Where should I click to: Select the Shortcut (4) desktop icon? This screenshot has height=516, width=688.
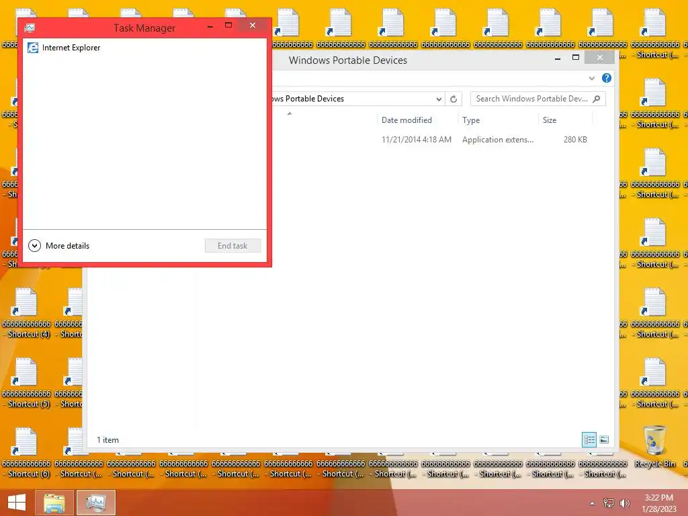26,312
